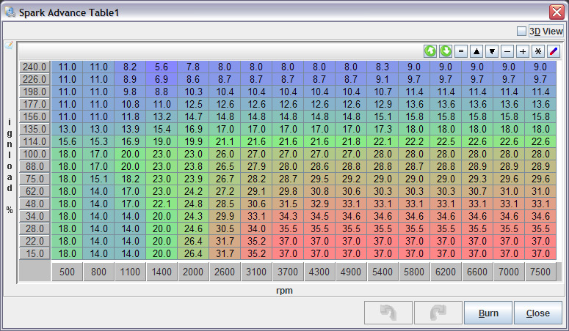Viewport: 569px width, 331px height.
Task: Click the equals sign set-value icon
Action: coord(461,51)
